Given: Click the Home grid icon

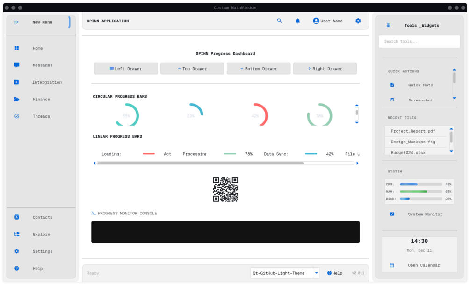Looking at the screenshot, I should 17,48.
